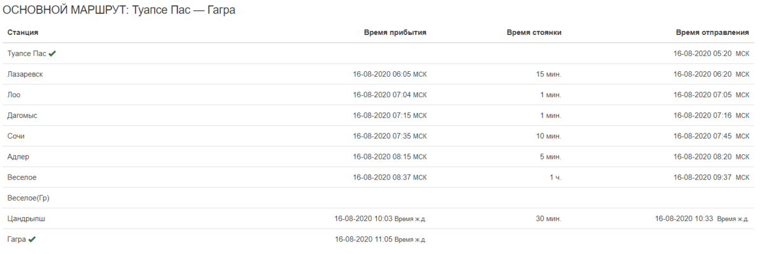Click Туапсе Пас departure time 05:20
Image resolution: width=764 pixels, height=254 pixels.
[702, 54]
